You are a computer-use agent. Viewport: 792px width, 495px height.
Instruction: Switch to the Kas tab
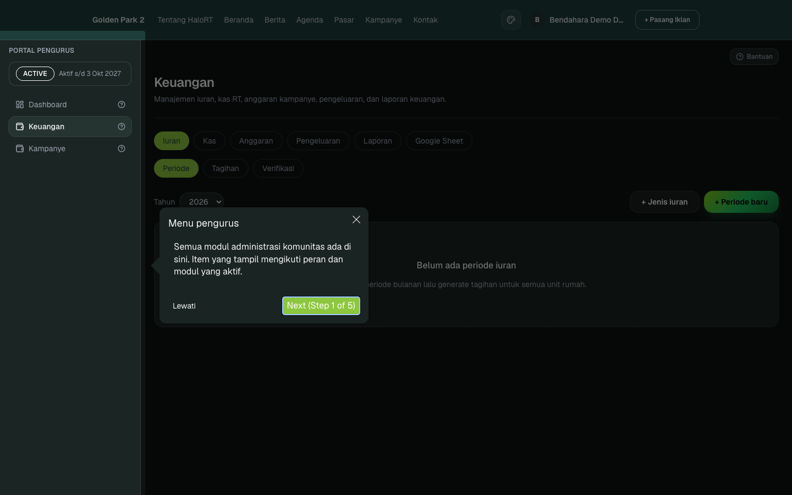210,141
